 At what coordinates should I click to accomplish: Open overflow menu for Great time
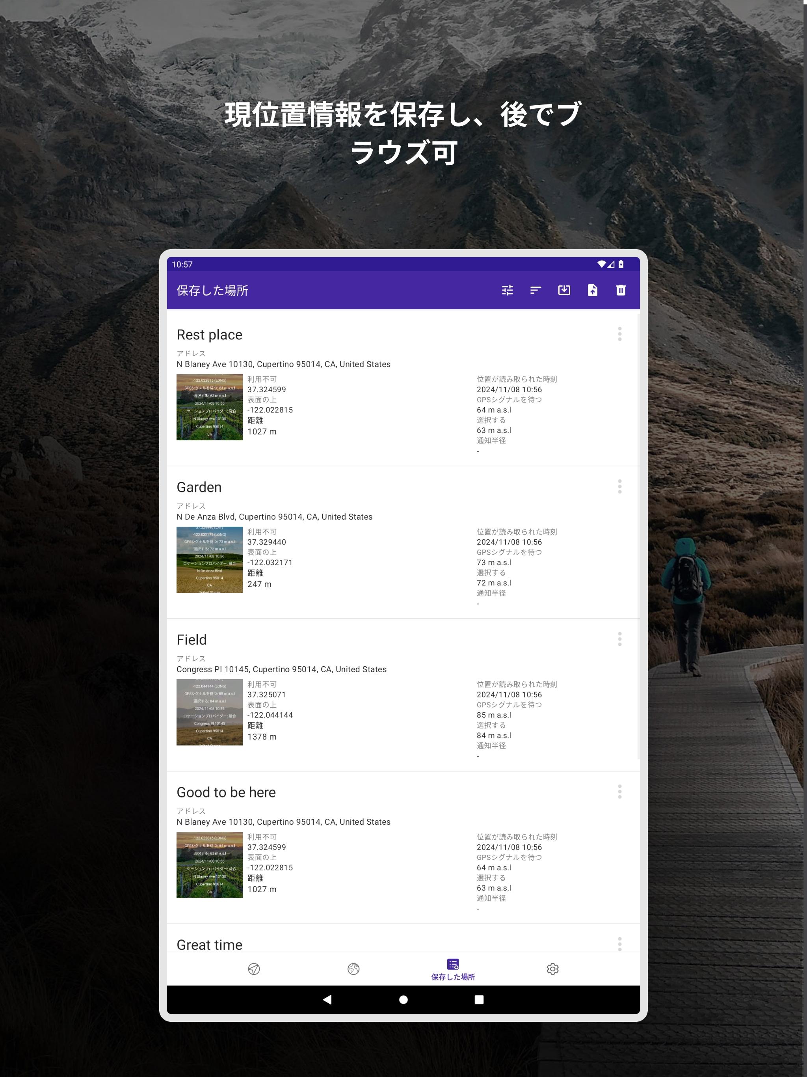619,944
